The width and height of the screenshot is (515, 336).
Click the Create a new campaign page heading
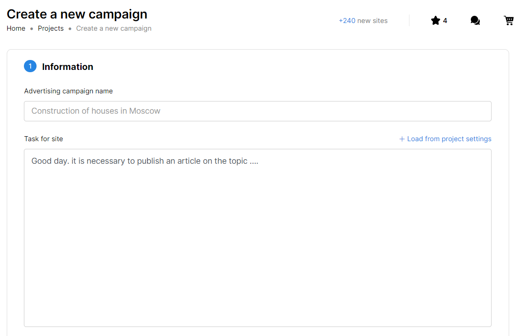pyautogui.click(x=77, y=14)
